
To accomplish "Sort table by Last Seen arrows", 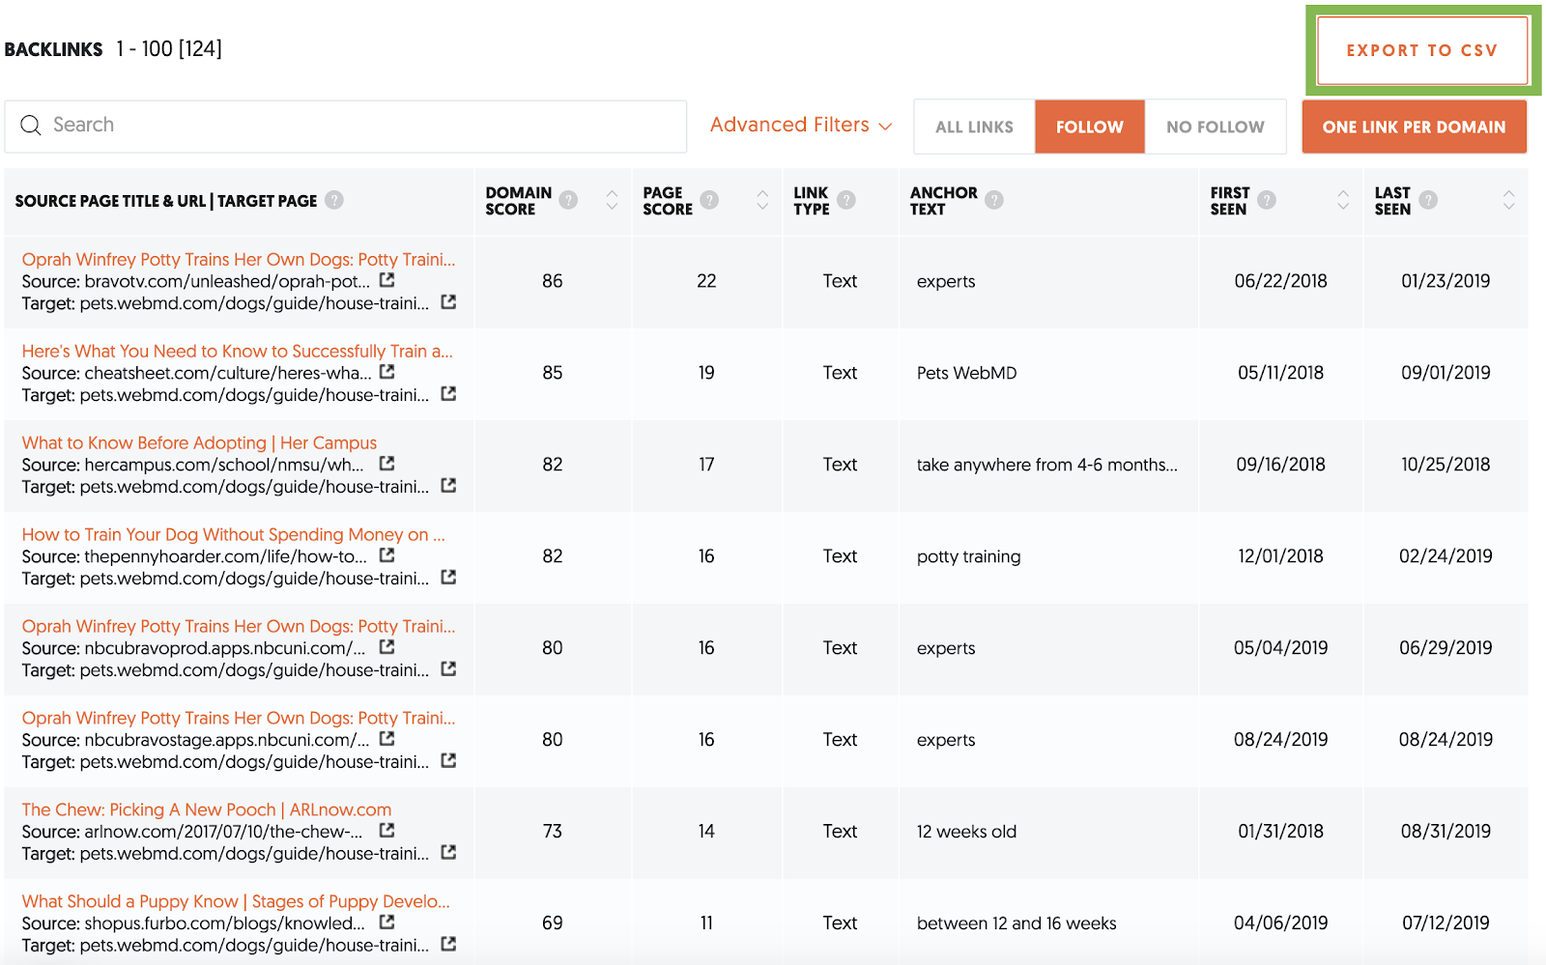I will point(1508,200).
